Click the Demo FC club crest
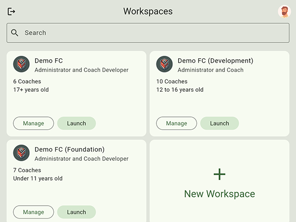 21,65
